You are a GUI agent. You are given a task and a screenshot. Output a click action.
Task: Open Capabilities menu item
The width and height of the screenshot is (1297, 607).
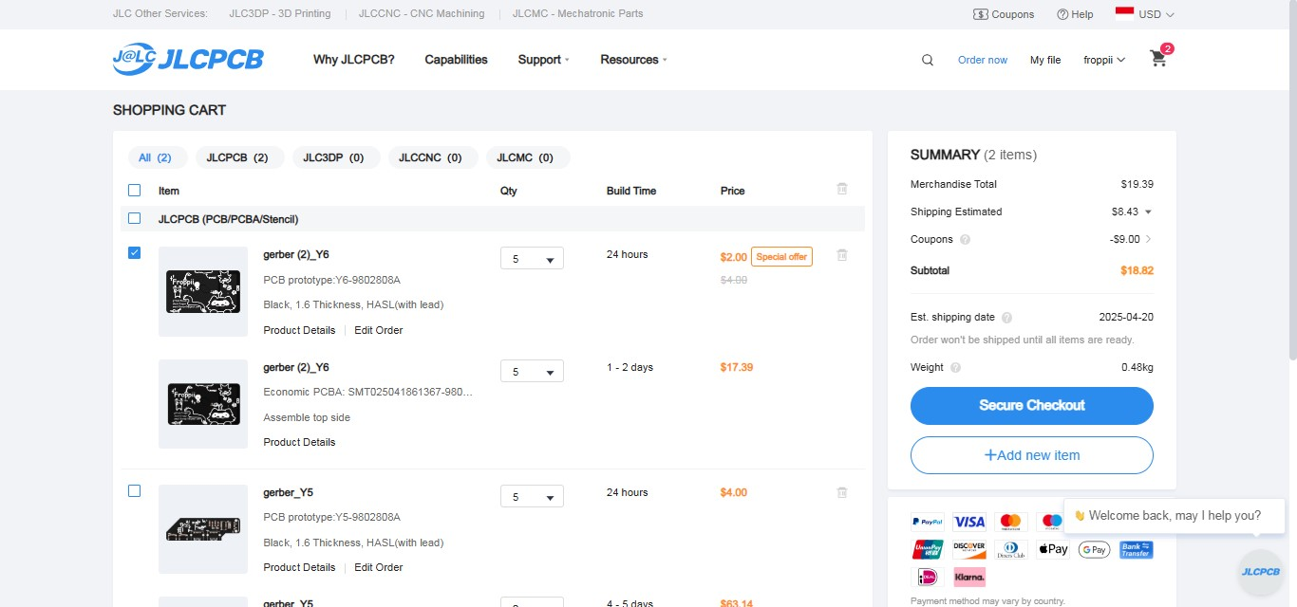click(x=456, y=60)
